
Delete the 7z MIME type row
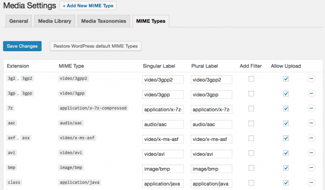coord(311,108)
